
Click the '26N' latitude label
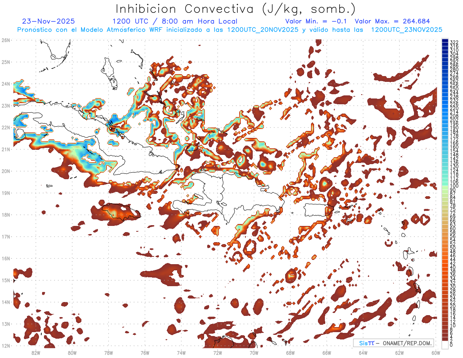5,40
